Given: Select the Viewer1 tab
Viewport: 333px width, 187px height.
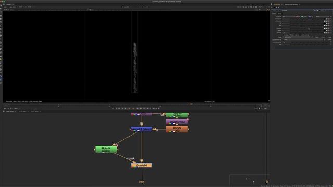Looking at the screenshot, I should (9, 5).
